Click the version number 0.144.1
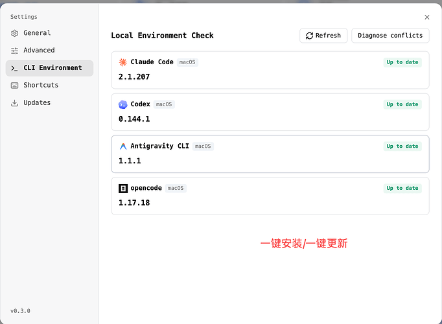 [134, 119]
